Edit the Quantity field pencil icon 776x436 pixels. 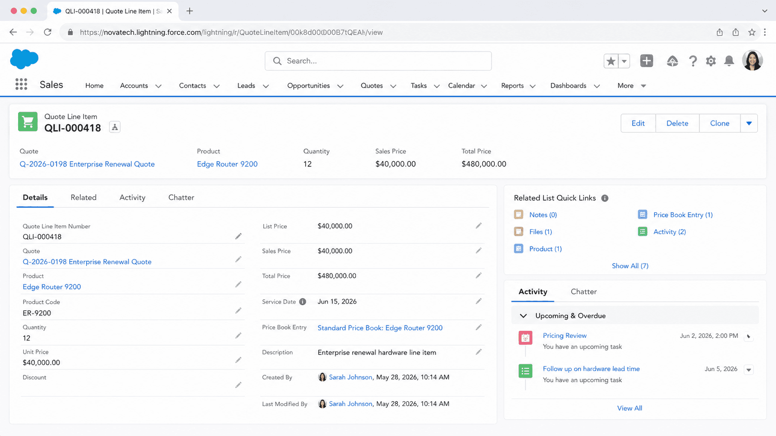pos(238,335)
